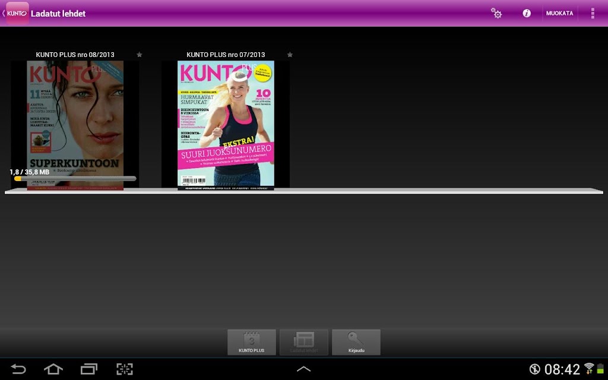Favorite issue 08/2013 with its star
Screen dimensions: 608x380
coord(140,55)
